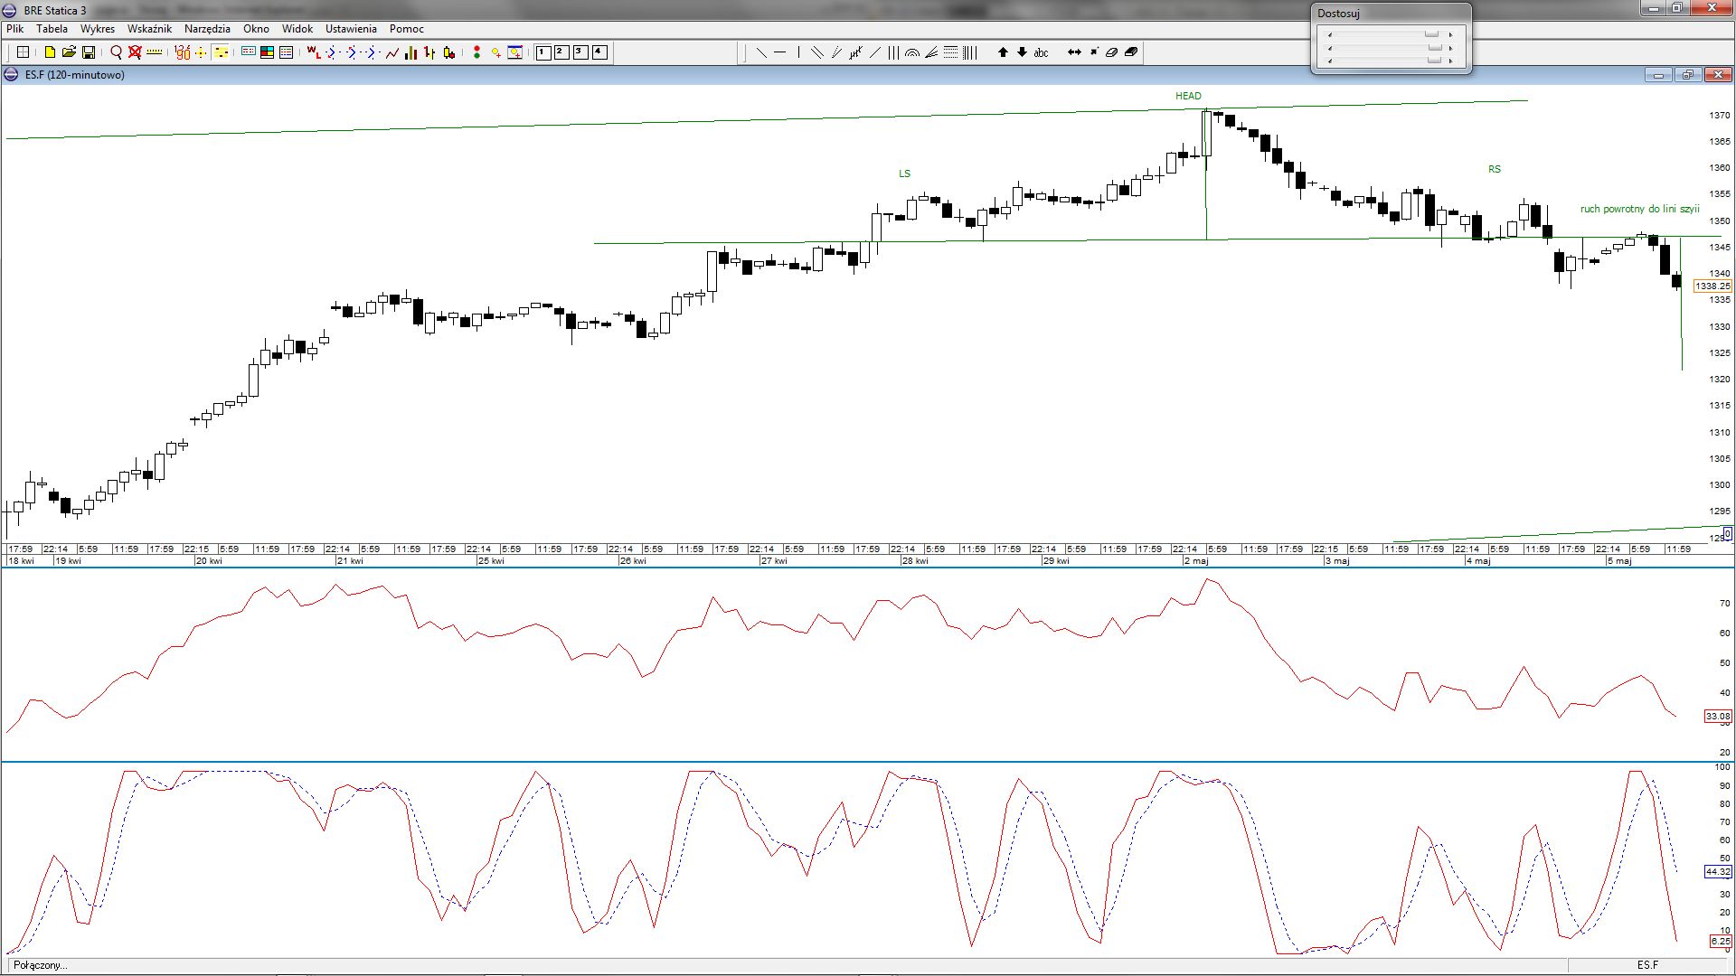Click the open folder icon
This screenshot has height=976, width=1736.
pos(69,52)
